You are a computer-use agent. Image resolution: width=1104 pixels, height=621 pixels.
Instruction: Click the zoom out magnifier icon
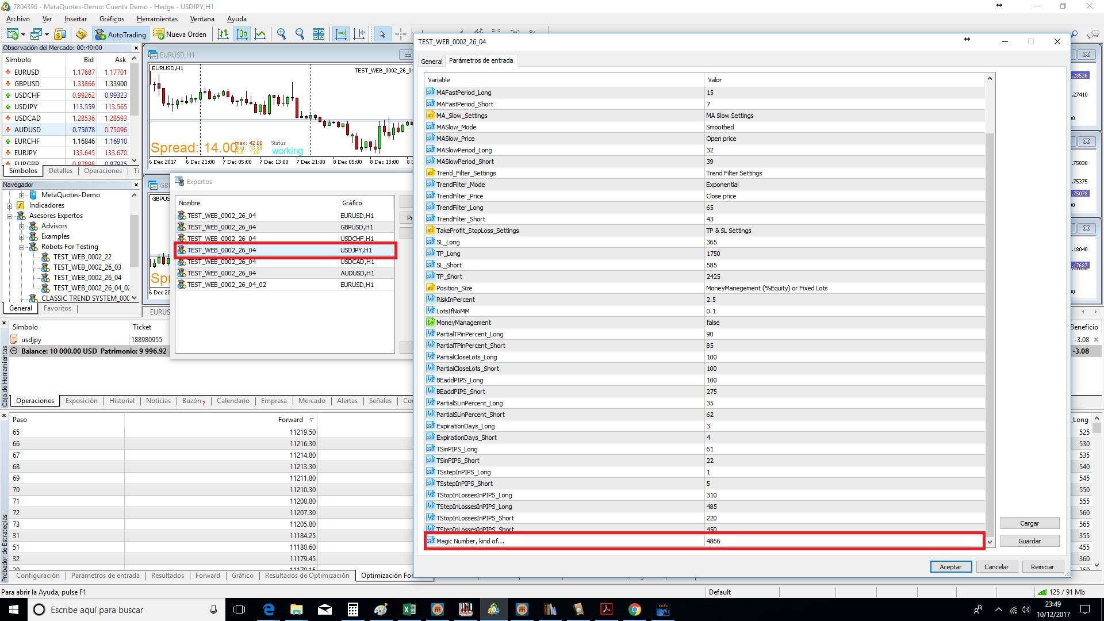click(300, 34)
